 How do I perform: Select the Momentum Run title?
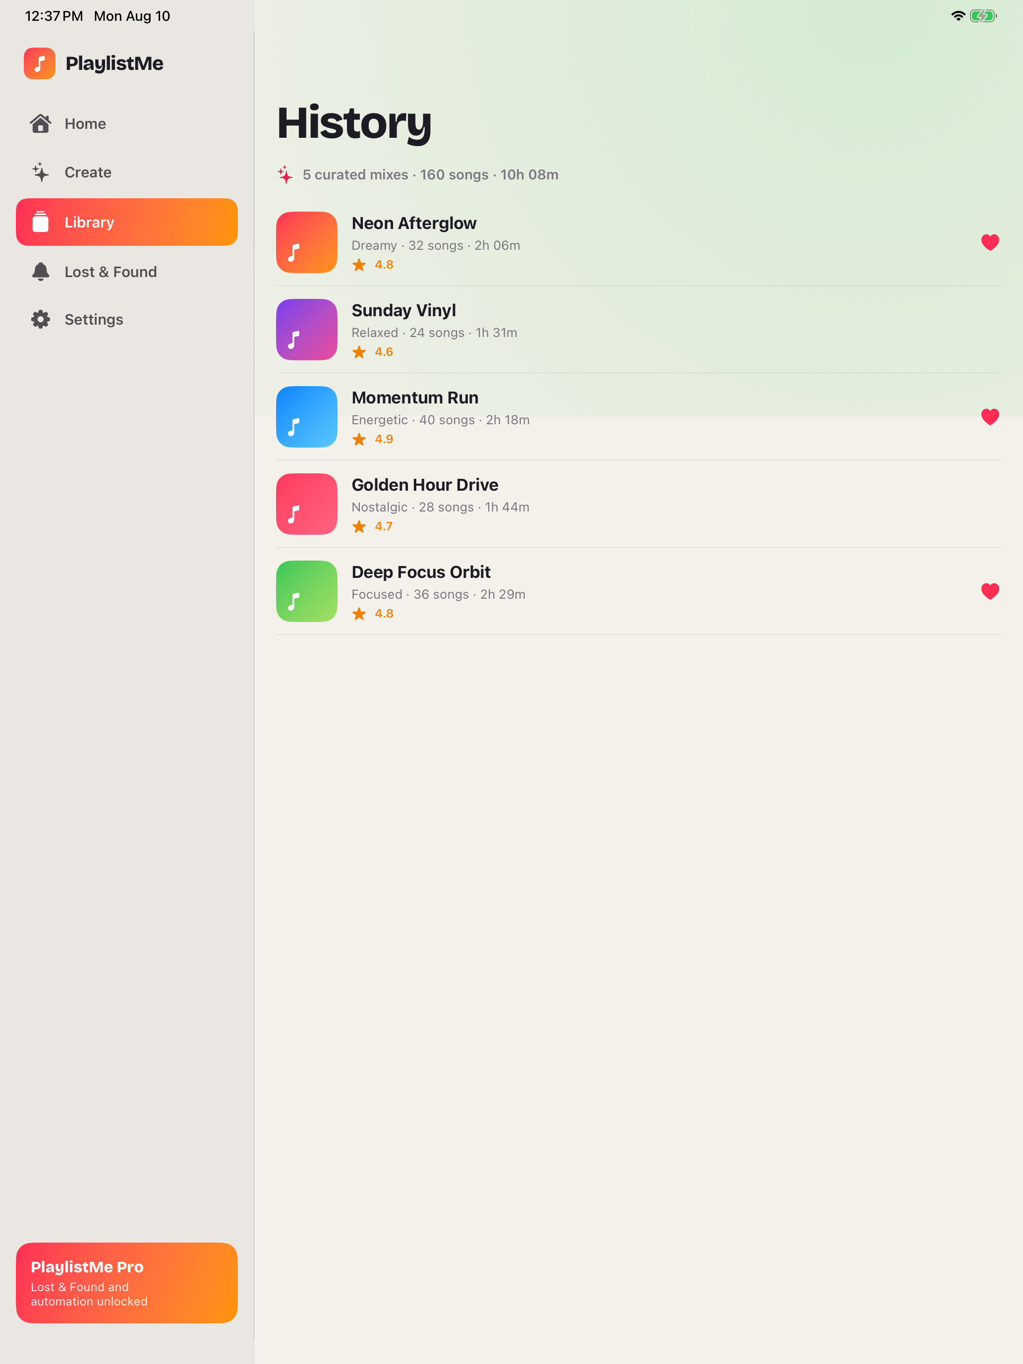point(415,398)
